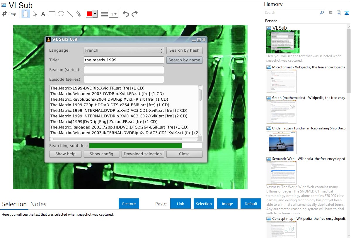
Task: Click the Season (series) input field
Action: (124, 70)
